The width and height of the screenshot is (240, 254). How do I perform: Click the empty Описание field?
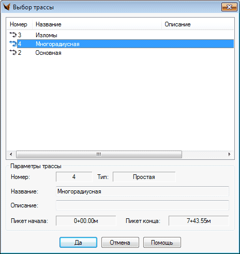point(142,205)
